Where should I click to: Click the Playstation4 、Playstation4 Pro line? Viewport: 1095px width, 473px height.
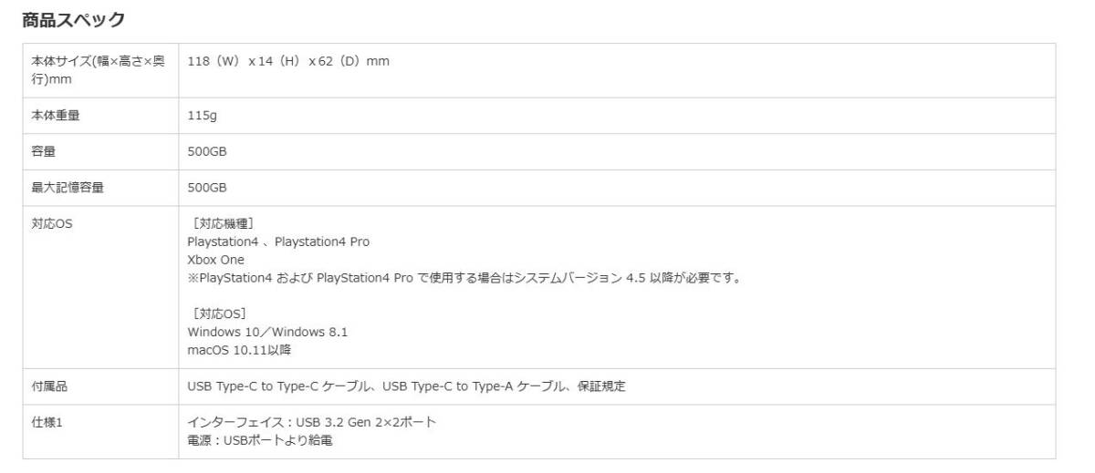pos(278,242)
